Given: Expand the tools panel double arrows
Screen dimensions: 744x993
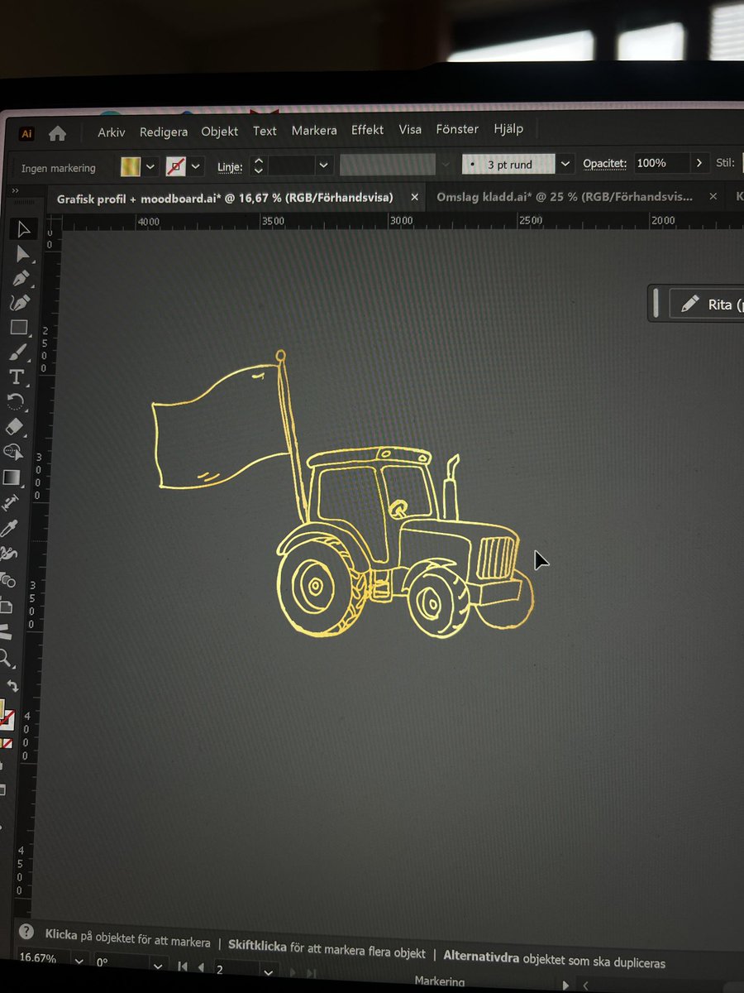Looking at the screenshot, I should (15, 189).
